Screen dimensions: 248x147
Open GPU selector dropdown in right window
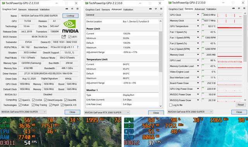pos(190,112)
